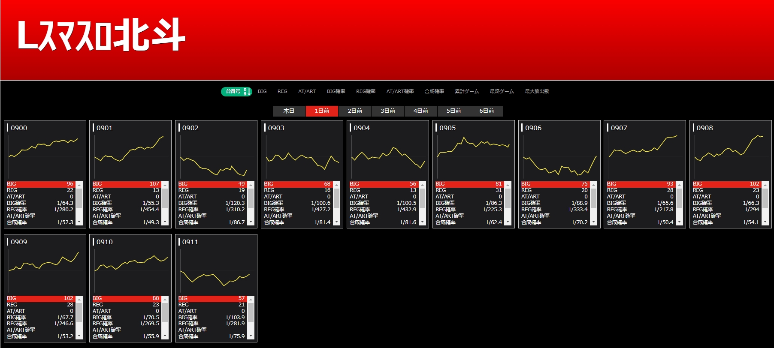Viewport: 774px width, 348px height.
Task: Click 合成確率 value 1/53.2 in 0909
Action: (x=65, y=336)
